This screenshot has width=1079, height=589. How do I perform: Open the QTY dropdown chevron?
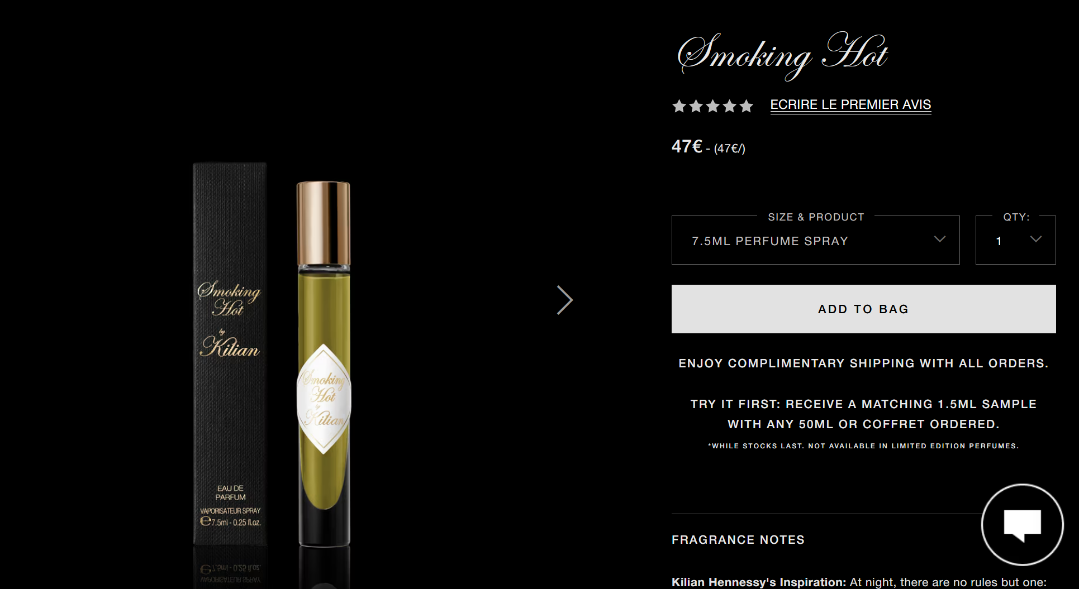[x=1036, y=239]
